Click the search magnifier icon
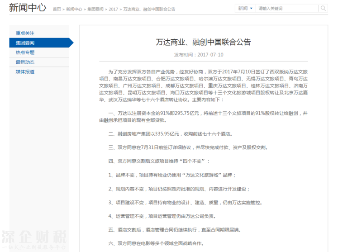 (x=323, y=9)
